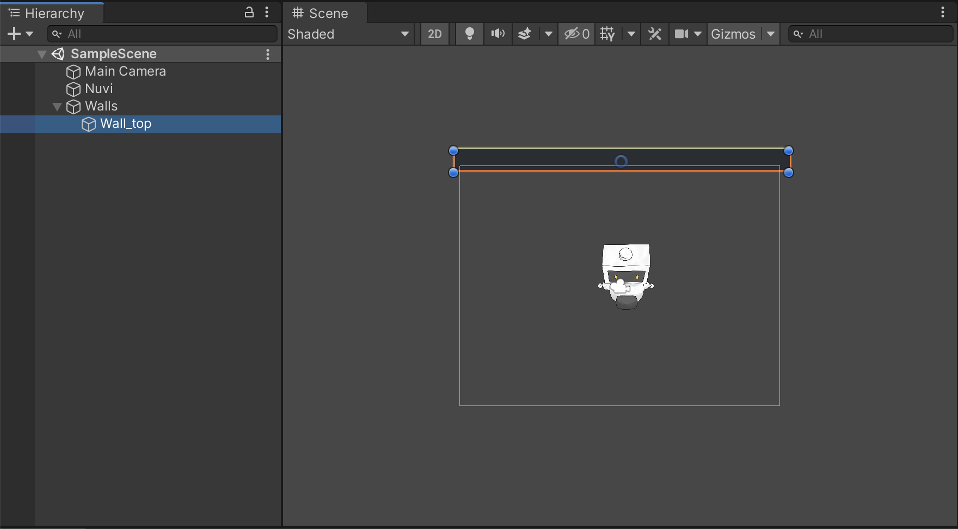The image size is (958, 529).
Task: Click the scene camera settings icon
Action: [681, 34]
